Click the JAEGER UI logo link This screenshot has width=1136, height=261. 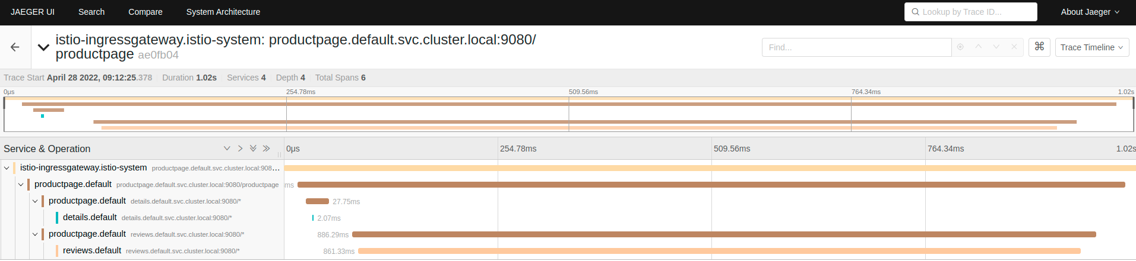click(x=33, y=12)
